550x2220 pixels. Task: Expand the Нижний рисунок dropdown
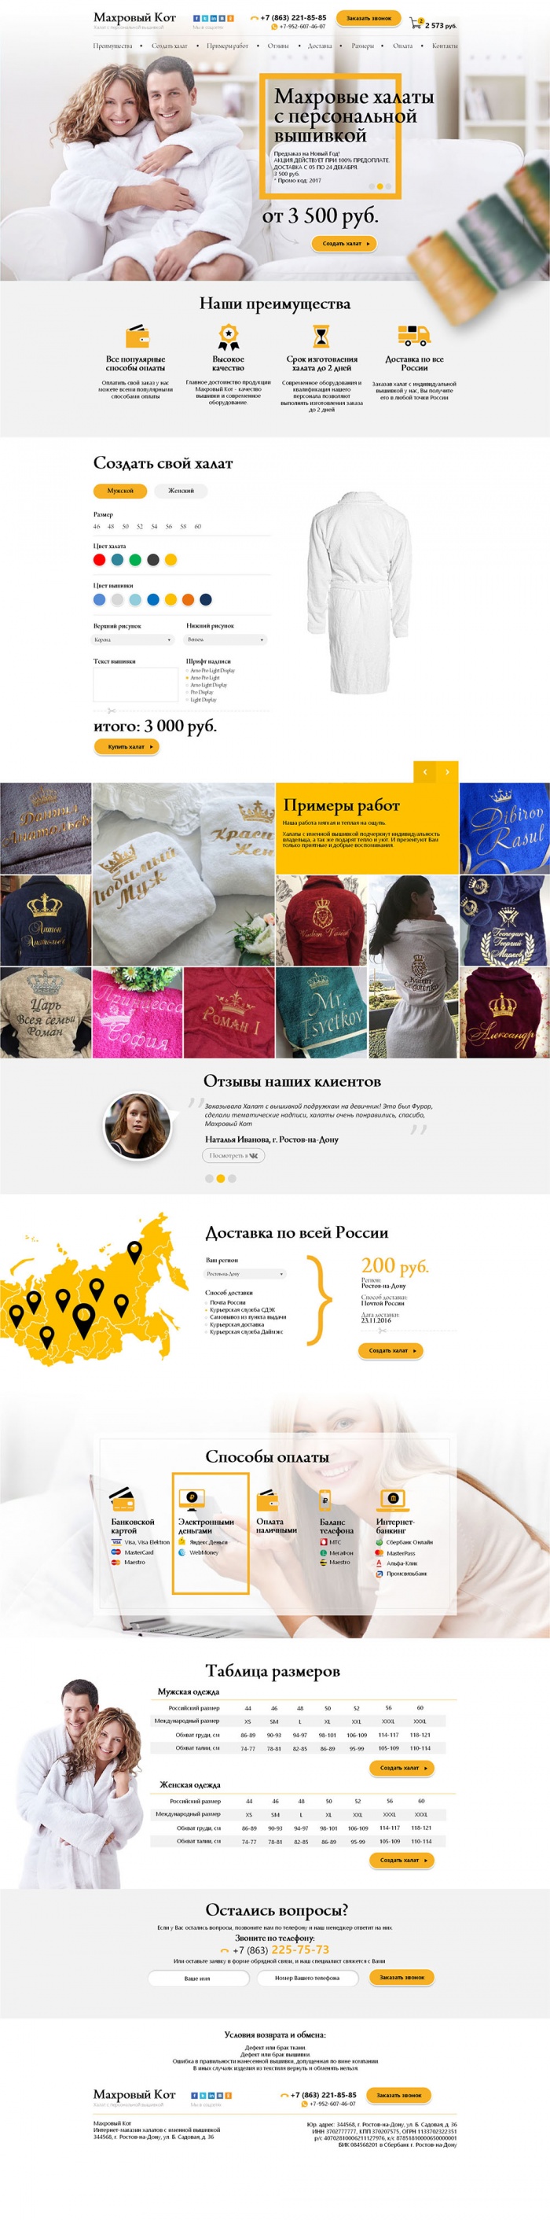226,639
